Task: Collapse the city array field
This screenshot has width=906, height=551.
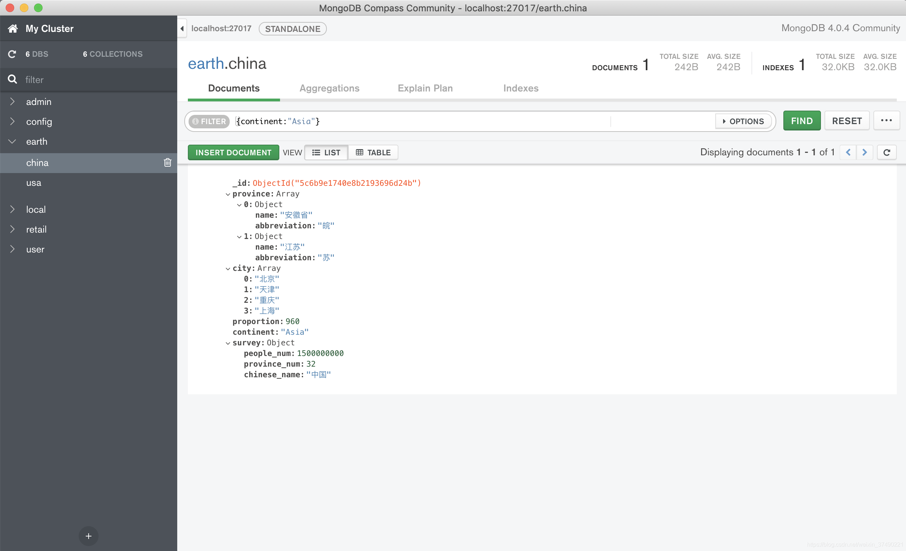Action: pyautogui.click(x=228, y=269)
